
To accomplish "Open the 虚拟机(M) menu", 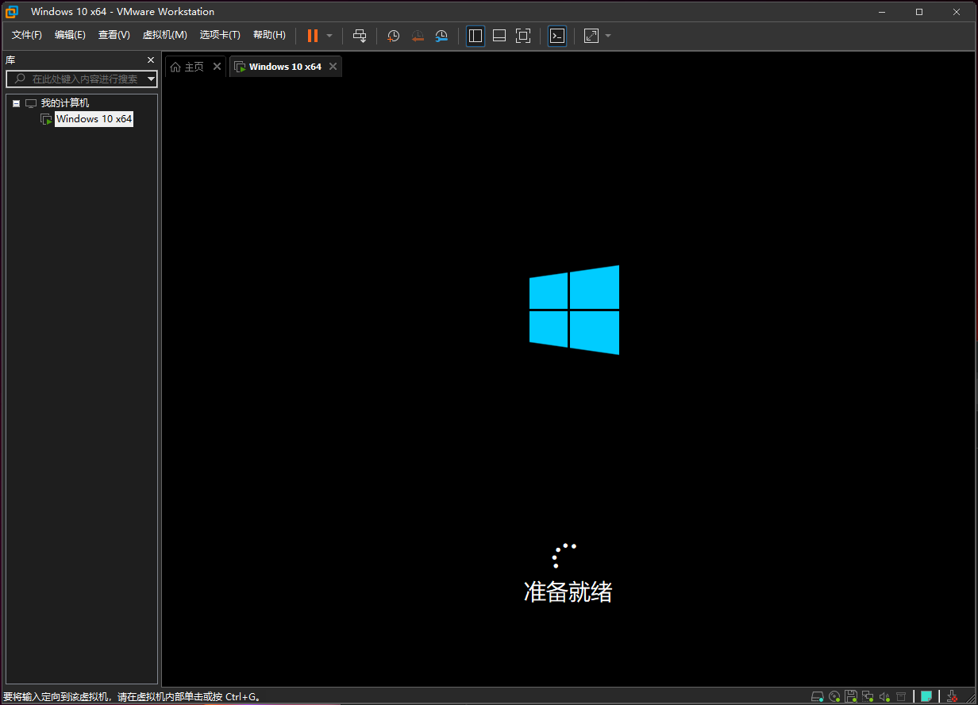I will 164,35.
